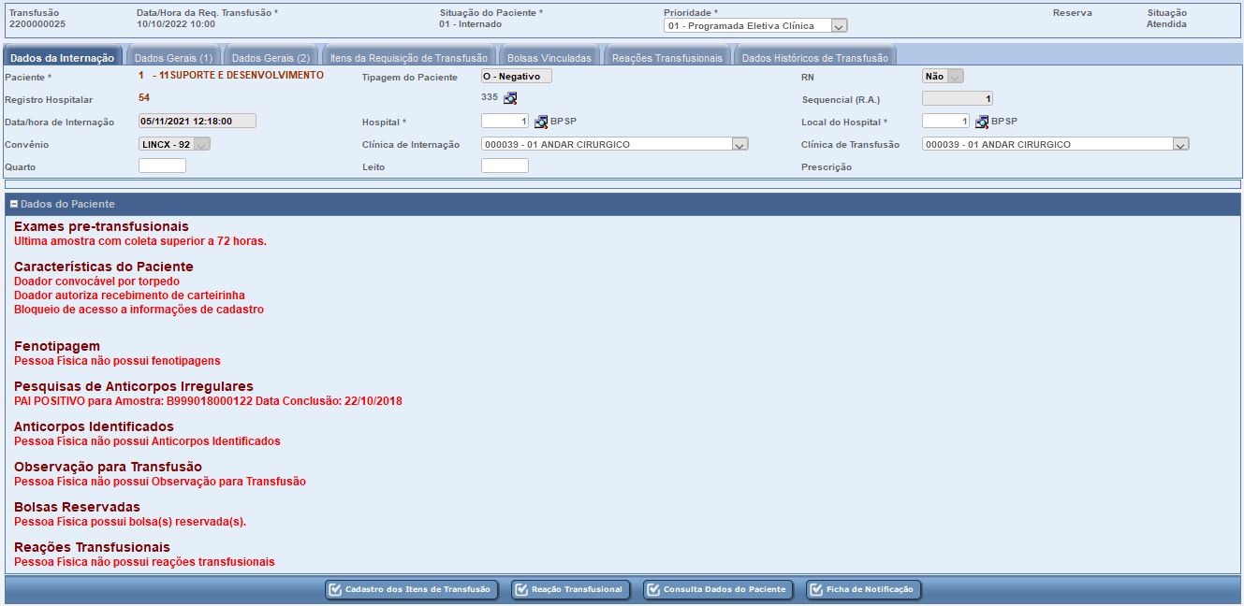Expand the Clínica de Transfusão dropdown
Viewport: 1244px width, 606px height.
[1180, 145]
